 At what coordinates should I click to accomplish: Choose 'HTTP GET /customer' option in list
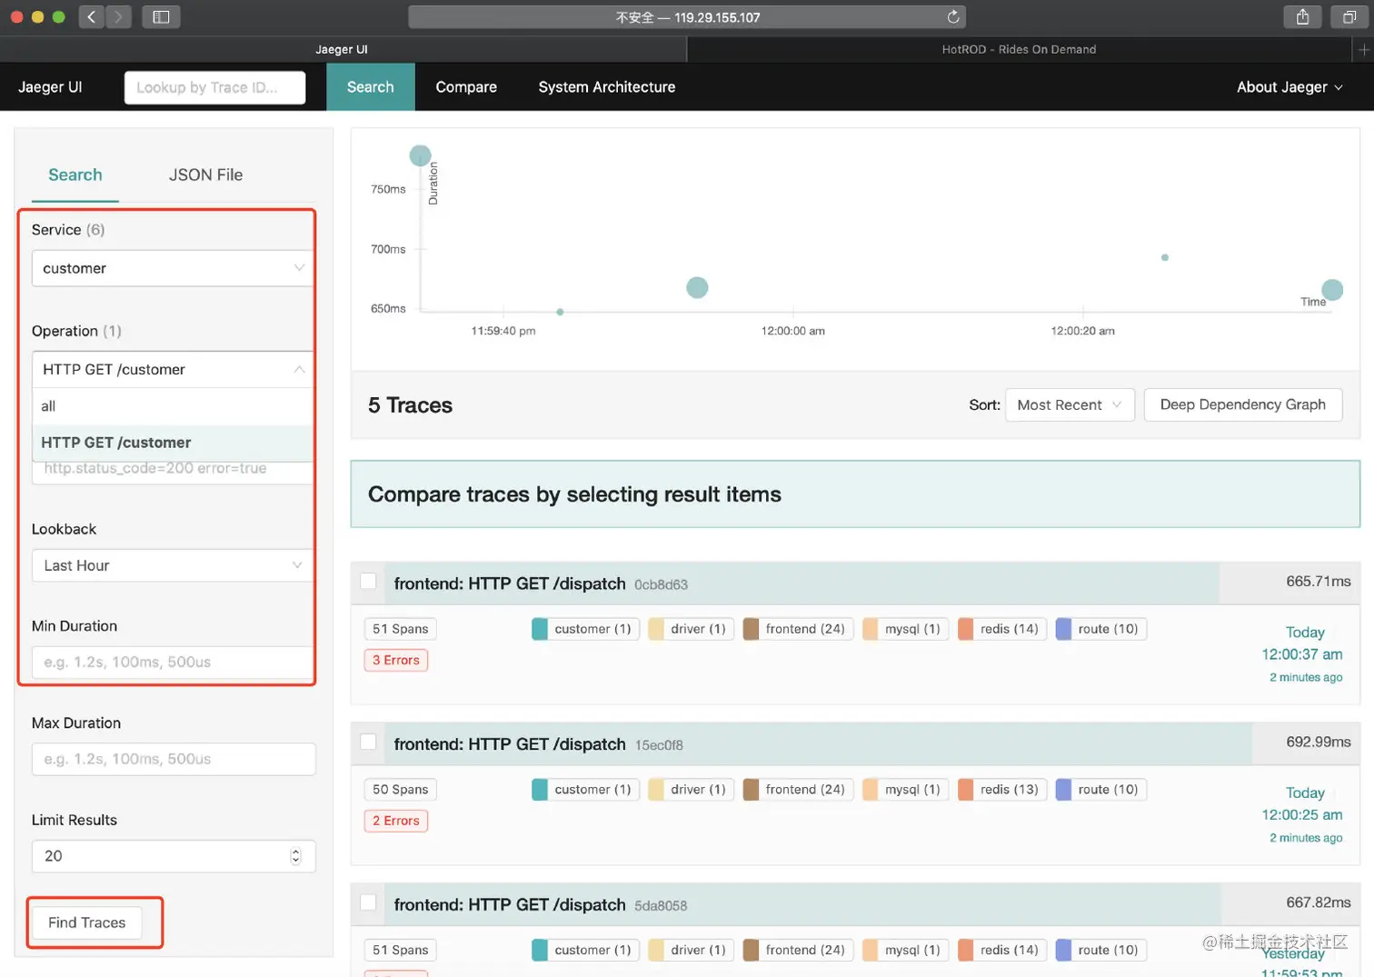[173, 443]
